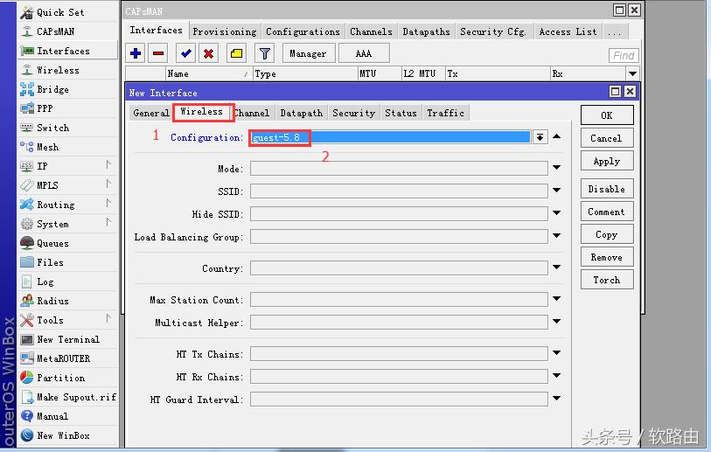Expand the HT Tx Chains arrow
This screenshot has width=711, height=452.
pyautogui.click(x=557, y=352)
